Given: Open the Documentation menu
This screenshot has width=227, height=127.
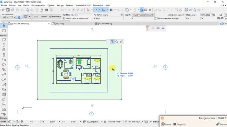Looking at the screenshot, I should click(38, 5).
